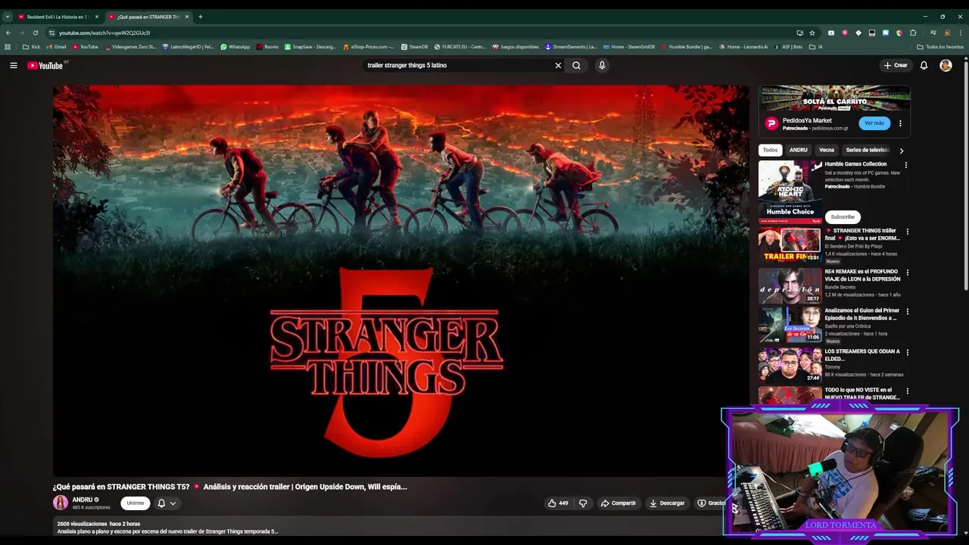Open the WhatsApp bookmark
969x545 pixels.
235,47
